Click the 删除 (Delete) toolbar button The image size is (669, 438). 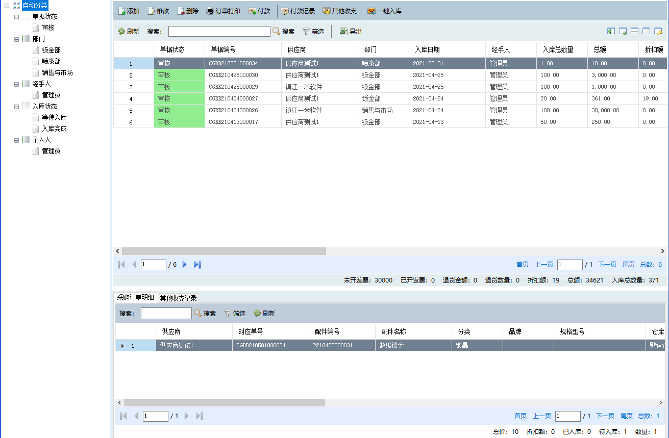click(188, 11)
